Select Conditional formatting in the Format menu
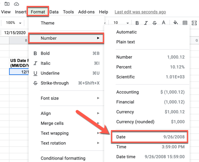Screen dimensions: 199x162 pyautogui.click(x=63, y=158)
